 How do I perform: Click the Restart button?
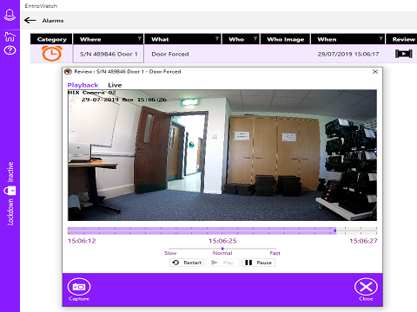tap(187, 263)
